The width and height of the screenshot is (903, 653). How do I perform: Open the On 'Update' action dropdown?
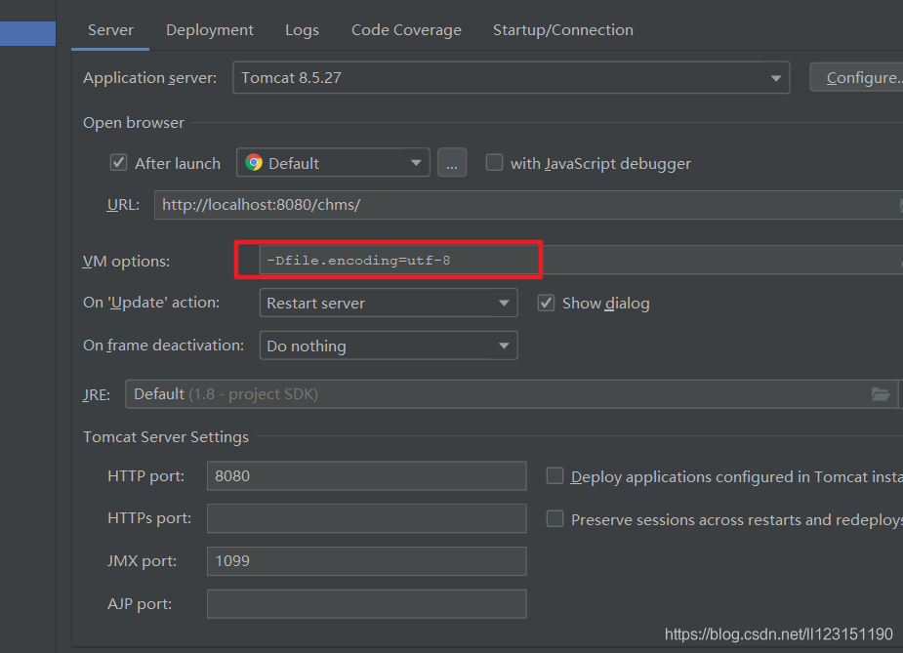(x=389, y=303)
